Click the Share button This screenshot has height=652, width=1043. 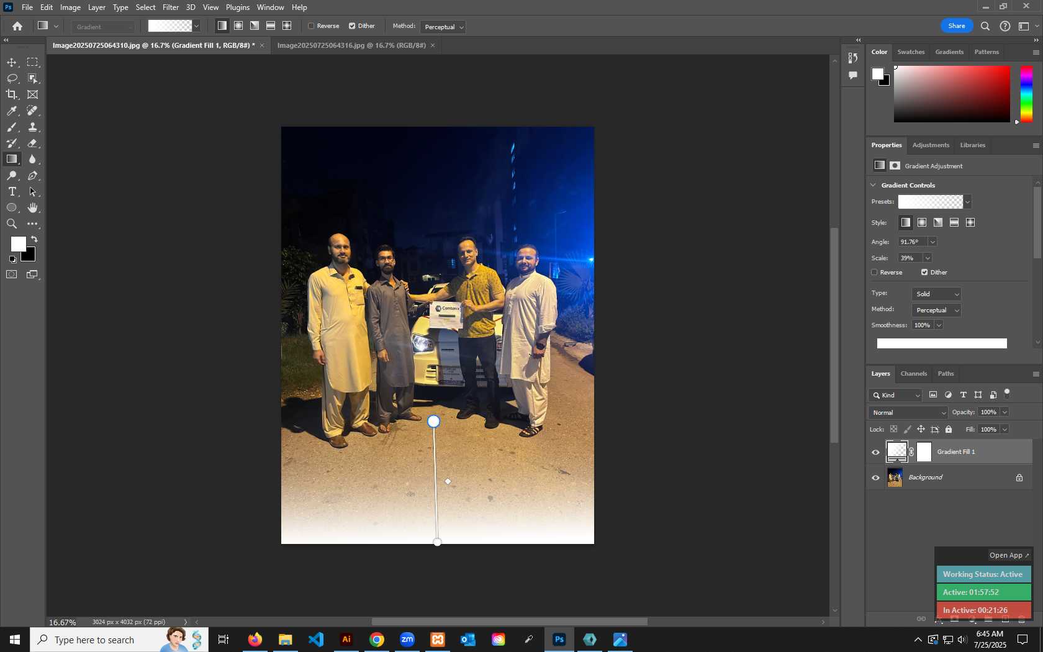(x=957, y=26)
